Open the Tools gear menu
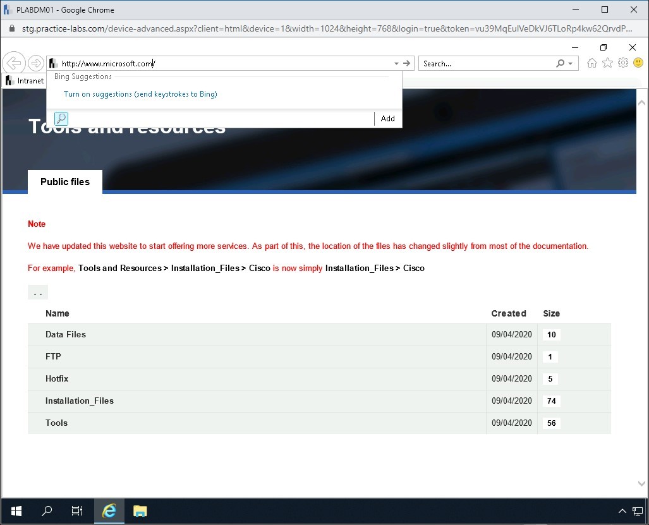Viewport: 649px width, 525px height. pos(622,63)
